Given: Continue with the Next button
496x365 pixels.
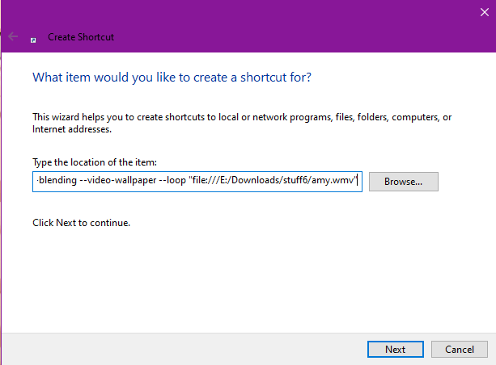Looking at the screenshot, I should coord(396,349).
